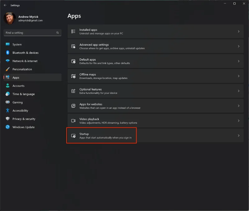Open Startup title text
This screenshot has width=249, height=211.
click(x=84, y=134)
